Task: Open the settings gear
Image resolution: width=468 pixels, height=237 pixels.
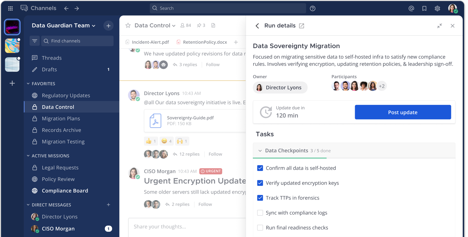Action: click(x=437, y=8)
